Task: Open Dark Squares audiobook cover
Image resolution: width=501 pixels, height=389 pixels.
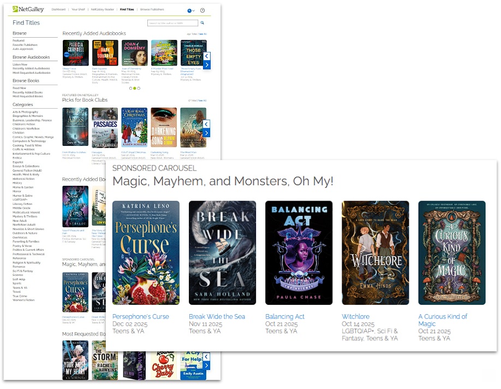Action: [105, 53]
